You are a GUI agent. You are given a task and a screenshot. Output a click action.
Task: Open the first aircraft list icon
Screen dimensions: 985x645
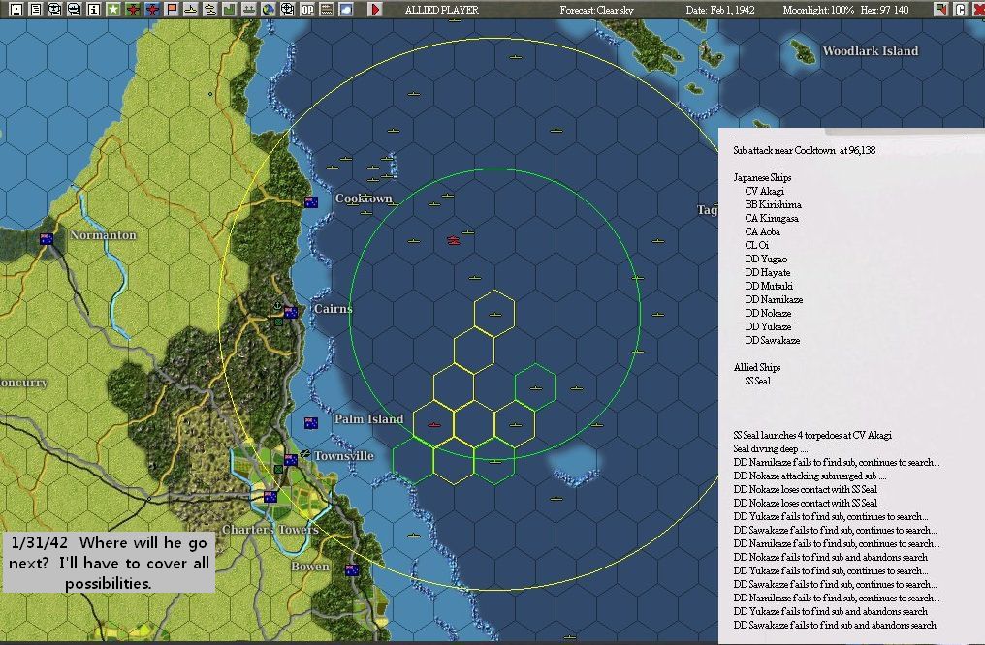click(x=55, y=10)
